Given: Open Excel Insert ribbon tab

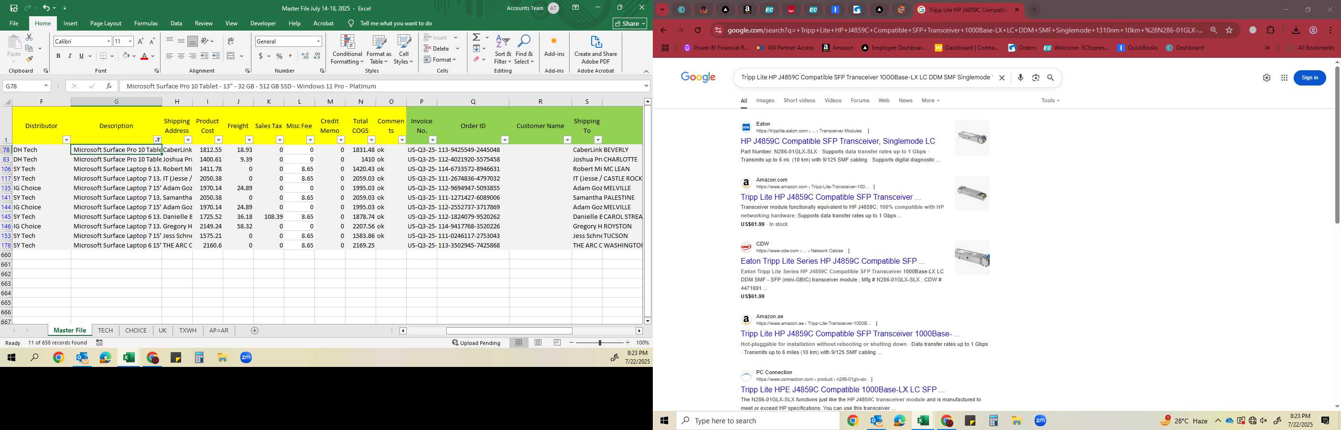Looking at the screenshot, I should [70, 23].
